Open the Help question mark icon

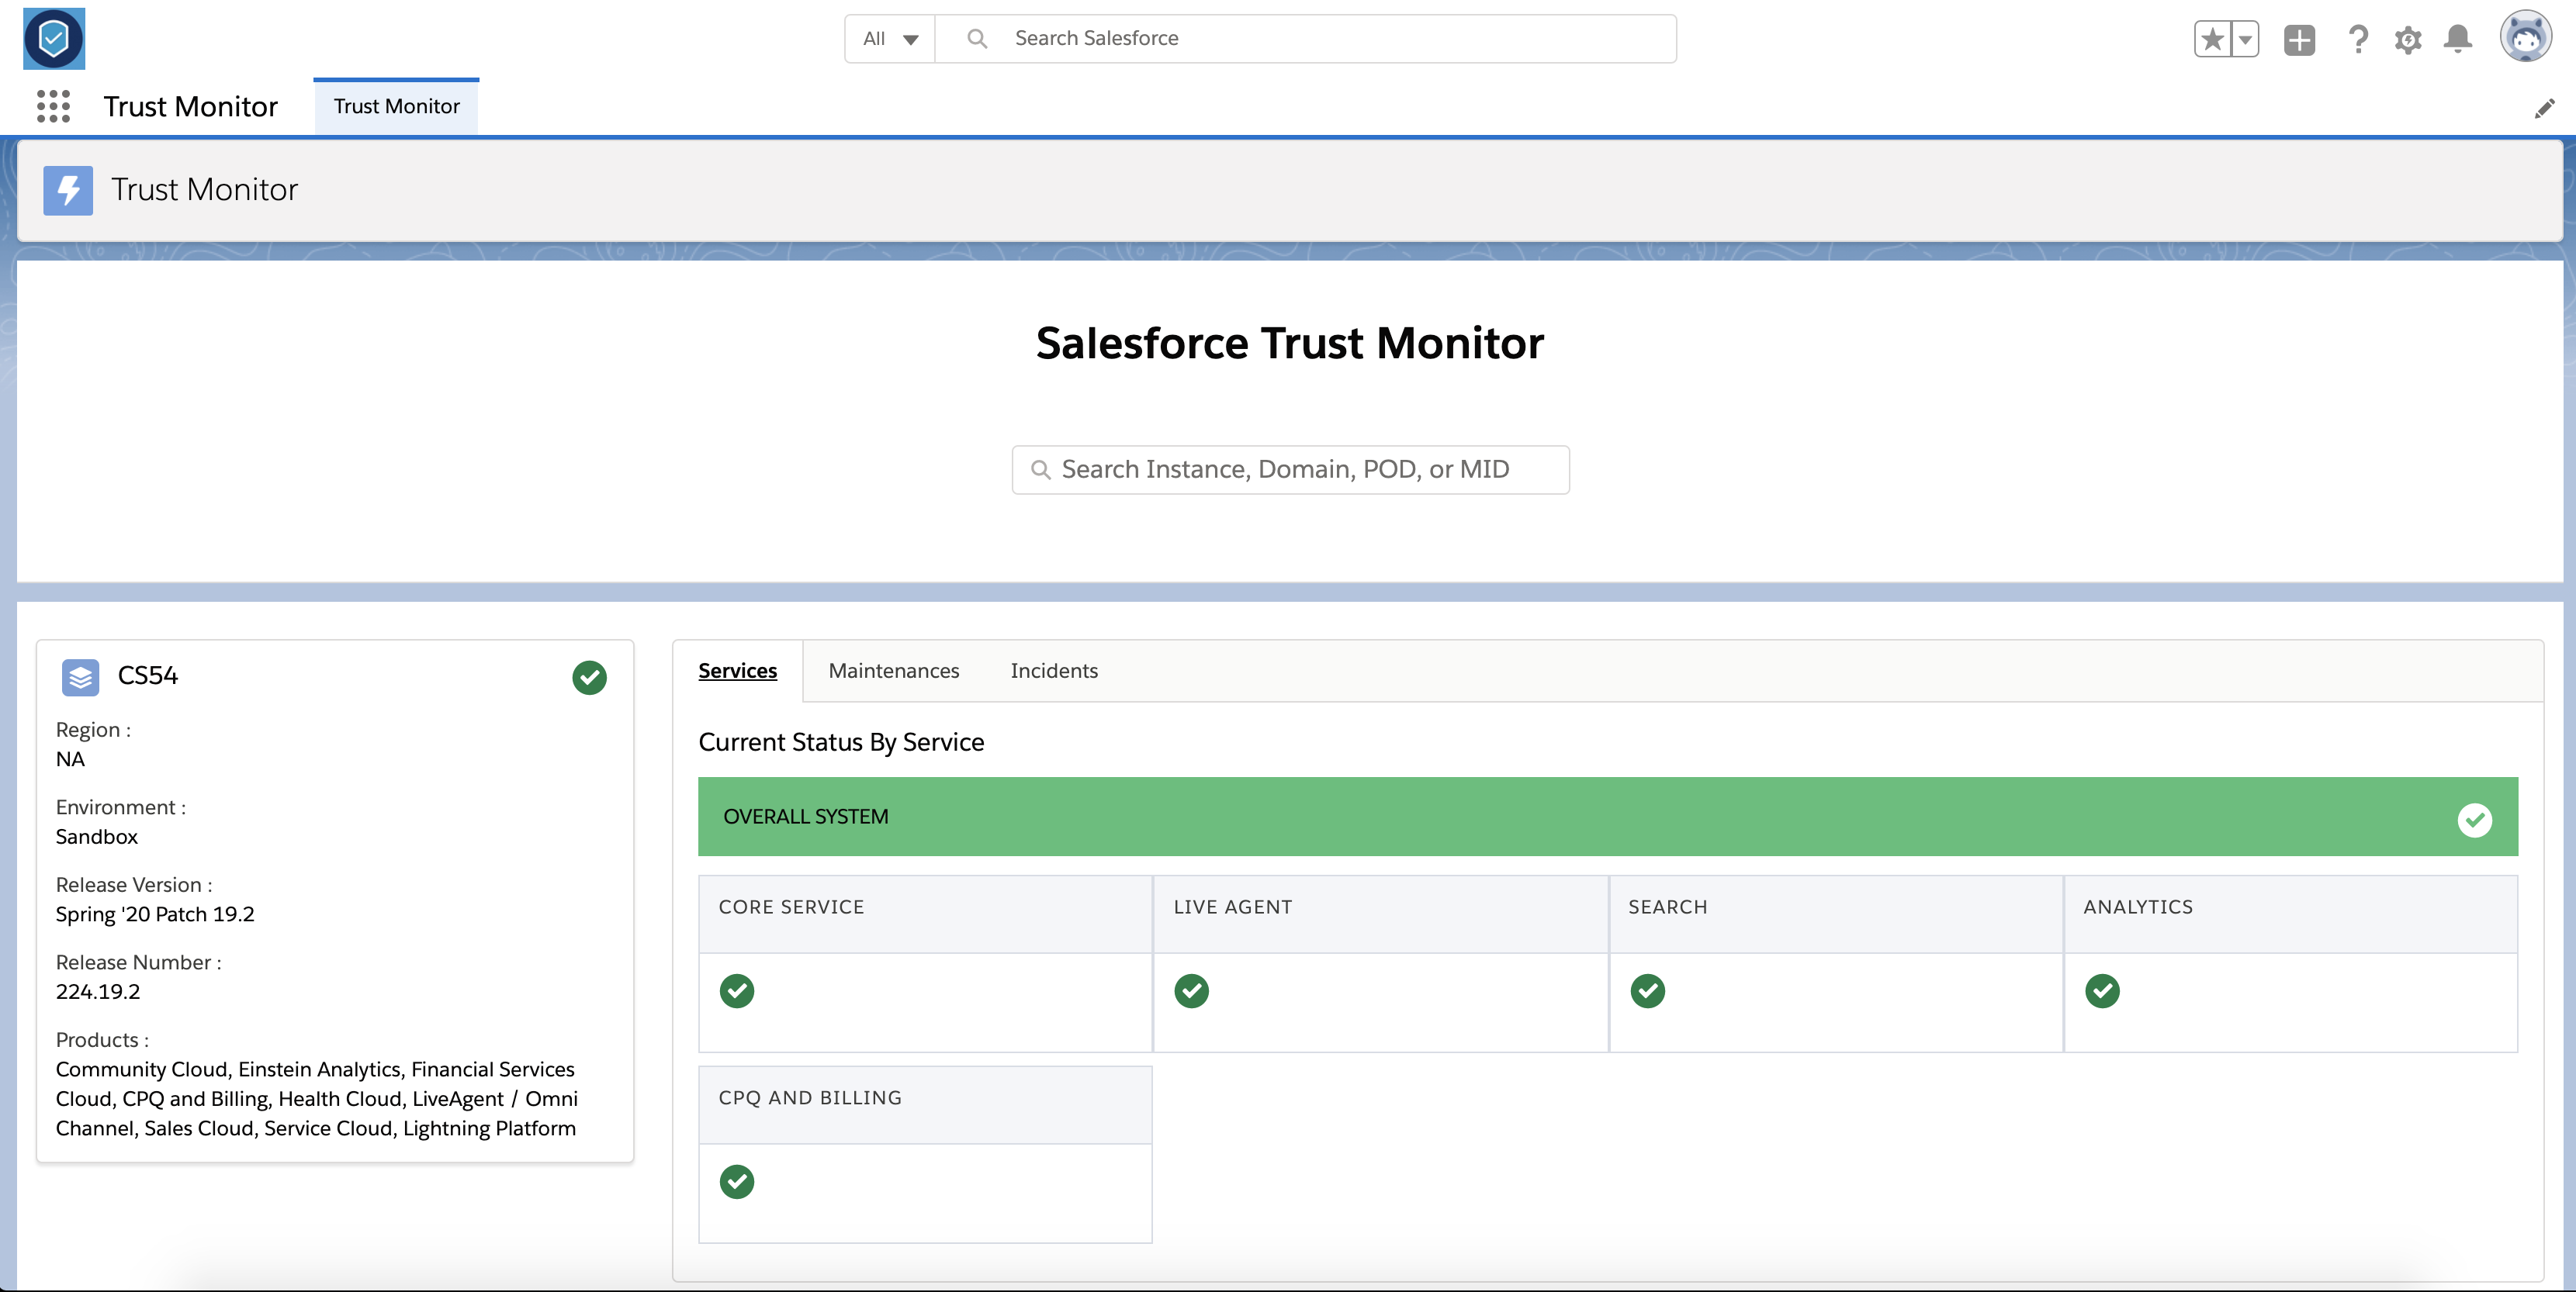[2358, 40]
